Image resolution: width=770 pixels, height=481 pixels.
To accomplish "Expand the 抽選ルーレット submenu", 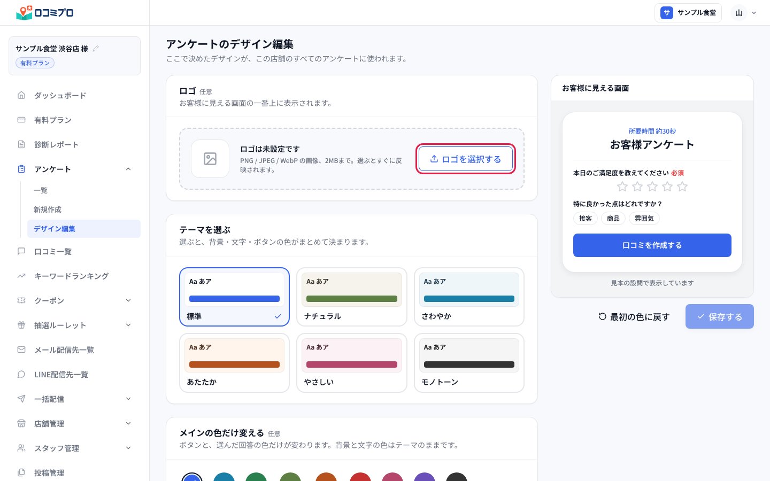I will [x=128, y=325].
